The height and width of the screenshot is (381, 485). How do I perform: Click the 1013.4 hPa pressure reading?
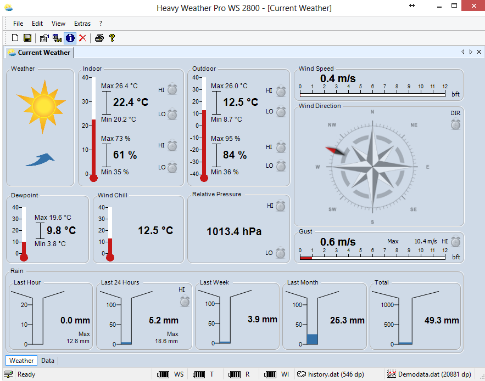click(234, 231)
